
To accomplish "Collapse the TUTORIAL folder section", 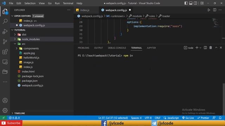I will tap(12, 30).
